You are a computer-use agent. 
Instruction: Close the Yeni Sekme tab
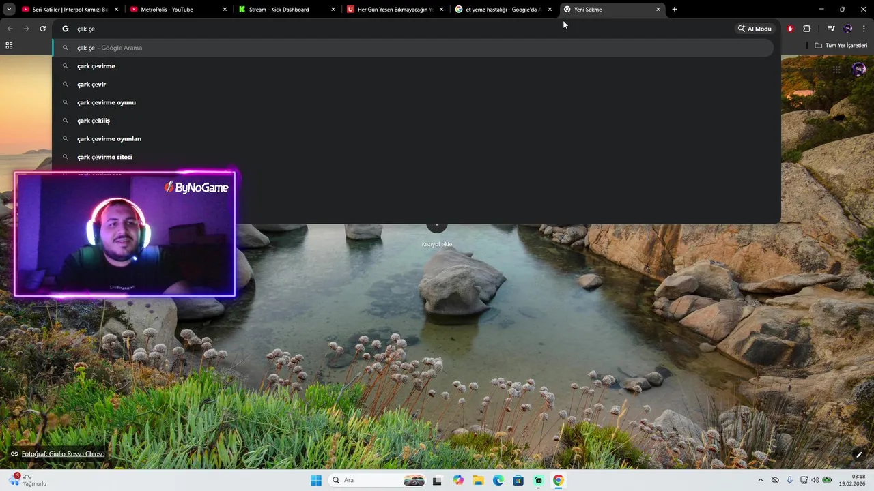(658, 10)
